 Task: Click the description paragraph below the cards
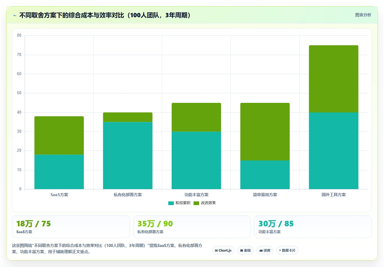click(x=107, y=249)
